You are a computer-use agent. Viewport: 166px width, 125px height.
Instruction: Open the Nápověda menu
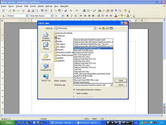point(64,6)
